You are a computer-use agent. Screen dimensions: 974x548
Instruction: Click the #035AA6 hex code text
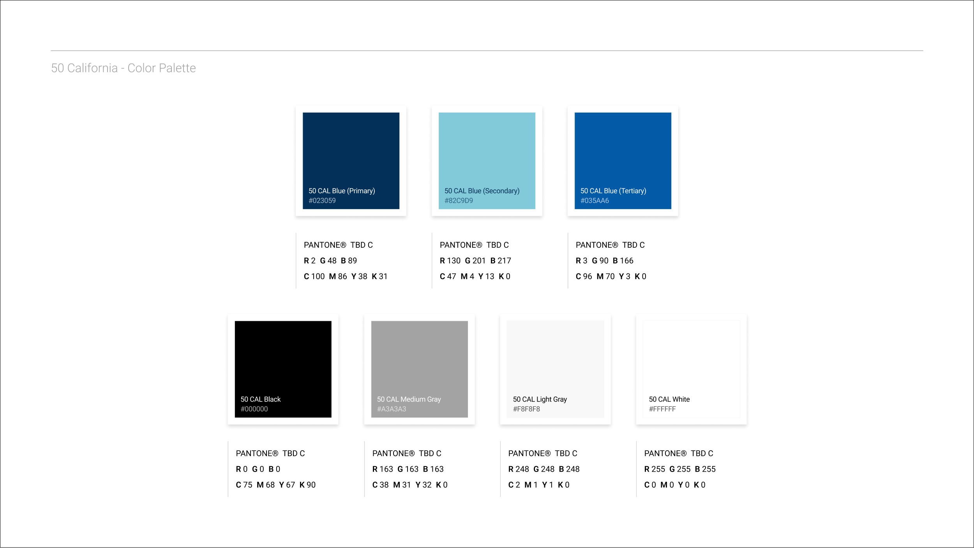[595, 201]
